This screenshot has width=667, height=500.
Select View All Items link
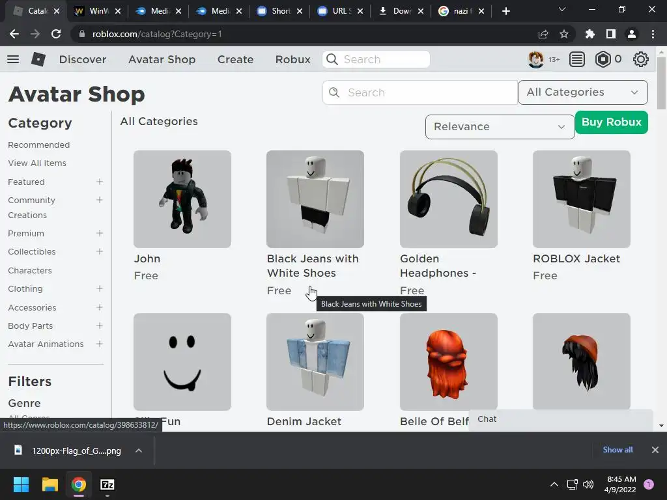[x=37, y=163]
